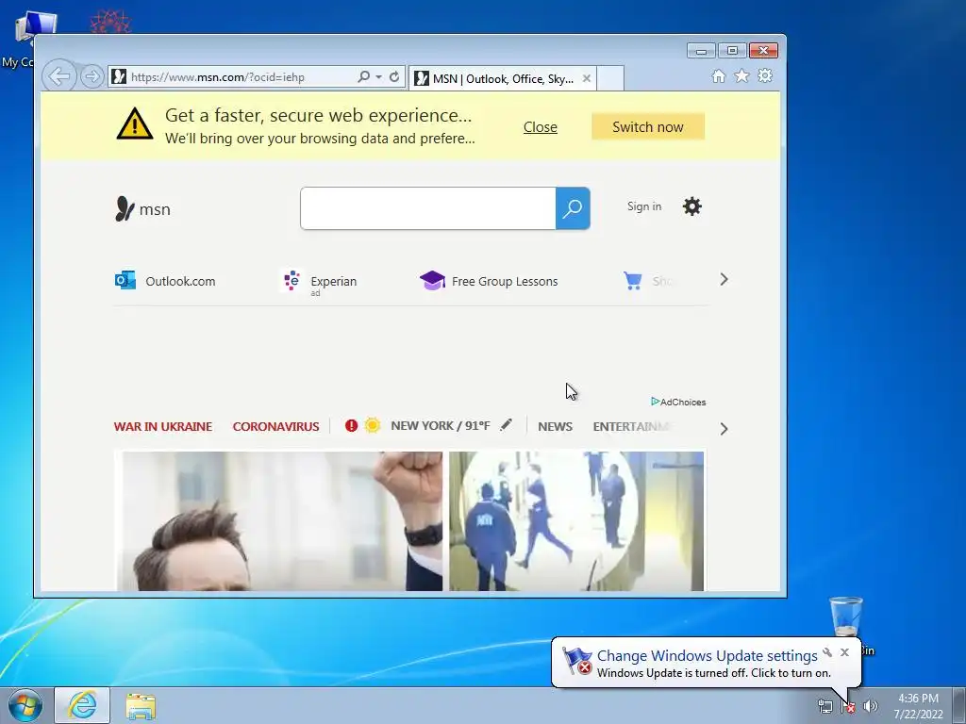Viewport: 966px width, 724px height.
Task: Click Internet Explorer taskbar icon
Action: pyautogui.click(x=82, y=705)
